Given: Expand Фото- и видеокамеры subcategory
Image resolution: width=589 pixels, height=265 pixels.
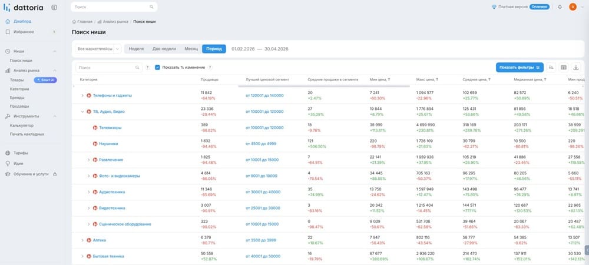Looking at the screenshot, I should [89, 176].
